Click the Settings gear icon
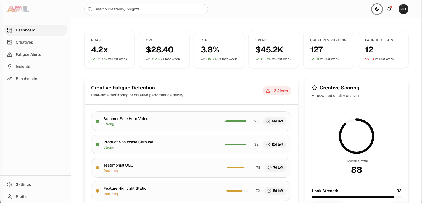422x203 pixels. pyautogui.click(x=10, y=184)
